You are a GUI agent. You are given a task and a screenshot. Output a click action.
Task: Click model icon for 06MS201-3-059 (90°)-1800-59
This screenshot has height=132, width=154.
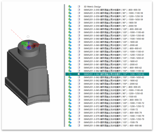tap(70, 22)
